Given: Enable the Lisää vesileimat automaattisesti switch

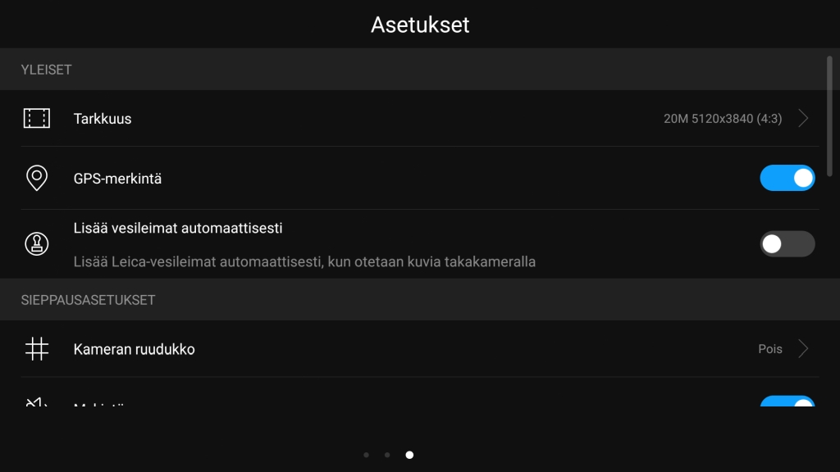Looking at the screenshot, I should (x=787, y=243).
